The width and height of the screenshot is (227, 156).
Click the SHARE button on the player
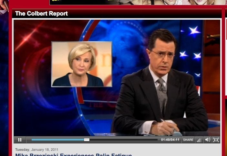click(188, 140)
